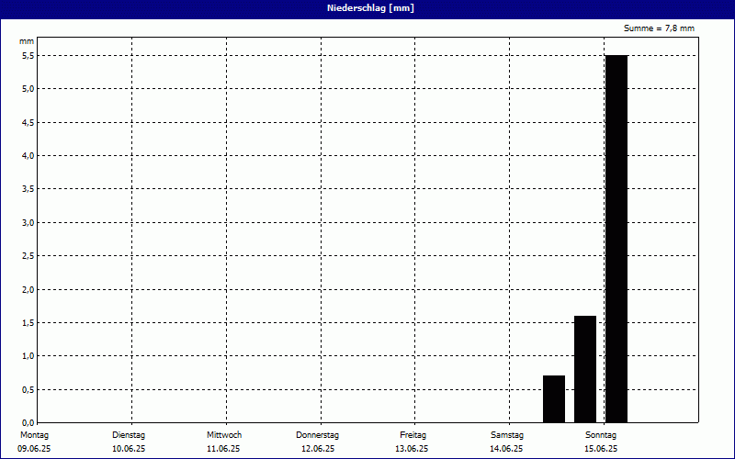Click the shortest 0,7 mm bar

click(554, 399)
